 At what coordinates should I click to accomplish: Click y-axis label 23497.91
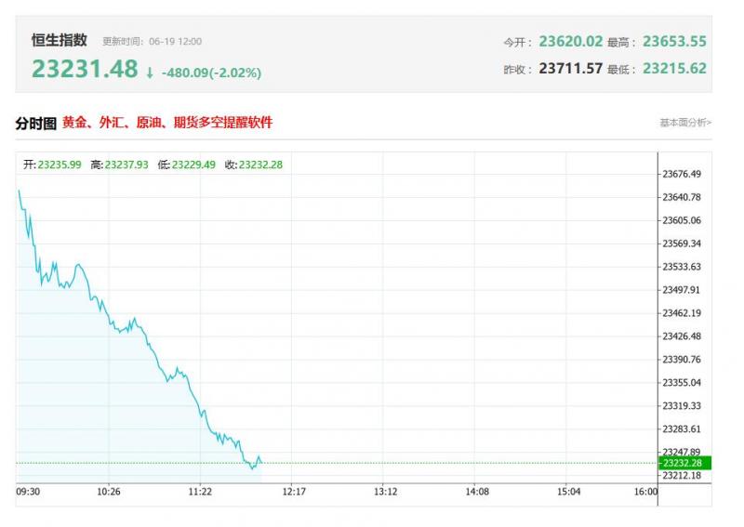tap(682, 290)
